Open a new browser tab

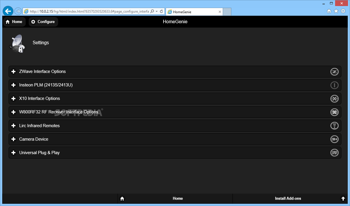pos(227,12)
